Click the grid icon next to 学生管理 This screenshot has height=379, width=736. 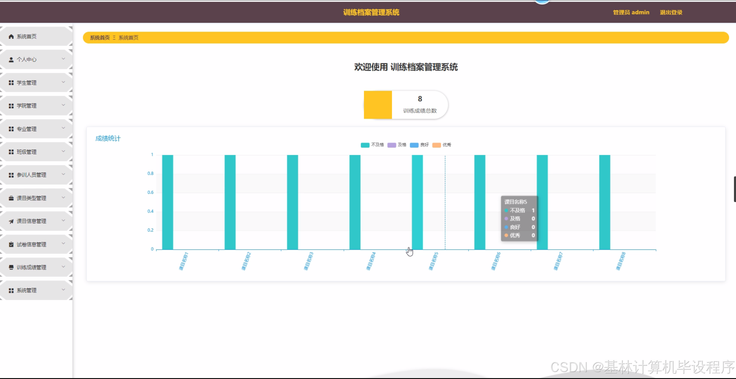click(11, 83)
